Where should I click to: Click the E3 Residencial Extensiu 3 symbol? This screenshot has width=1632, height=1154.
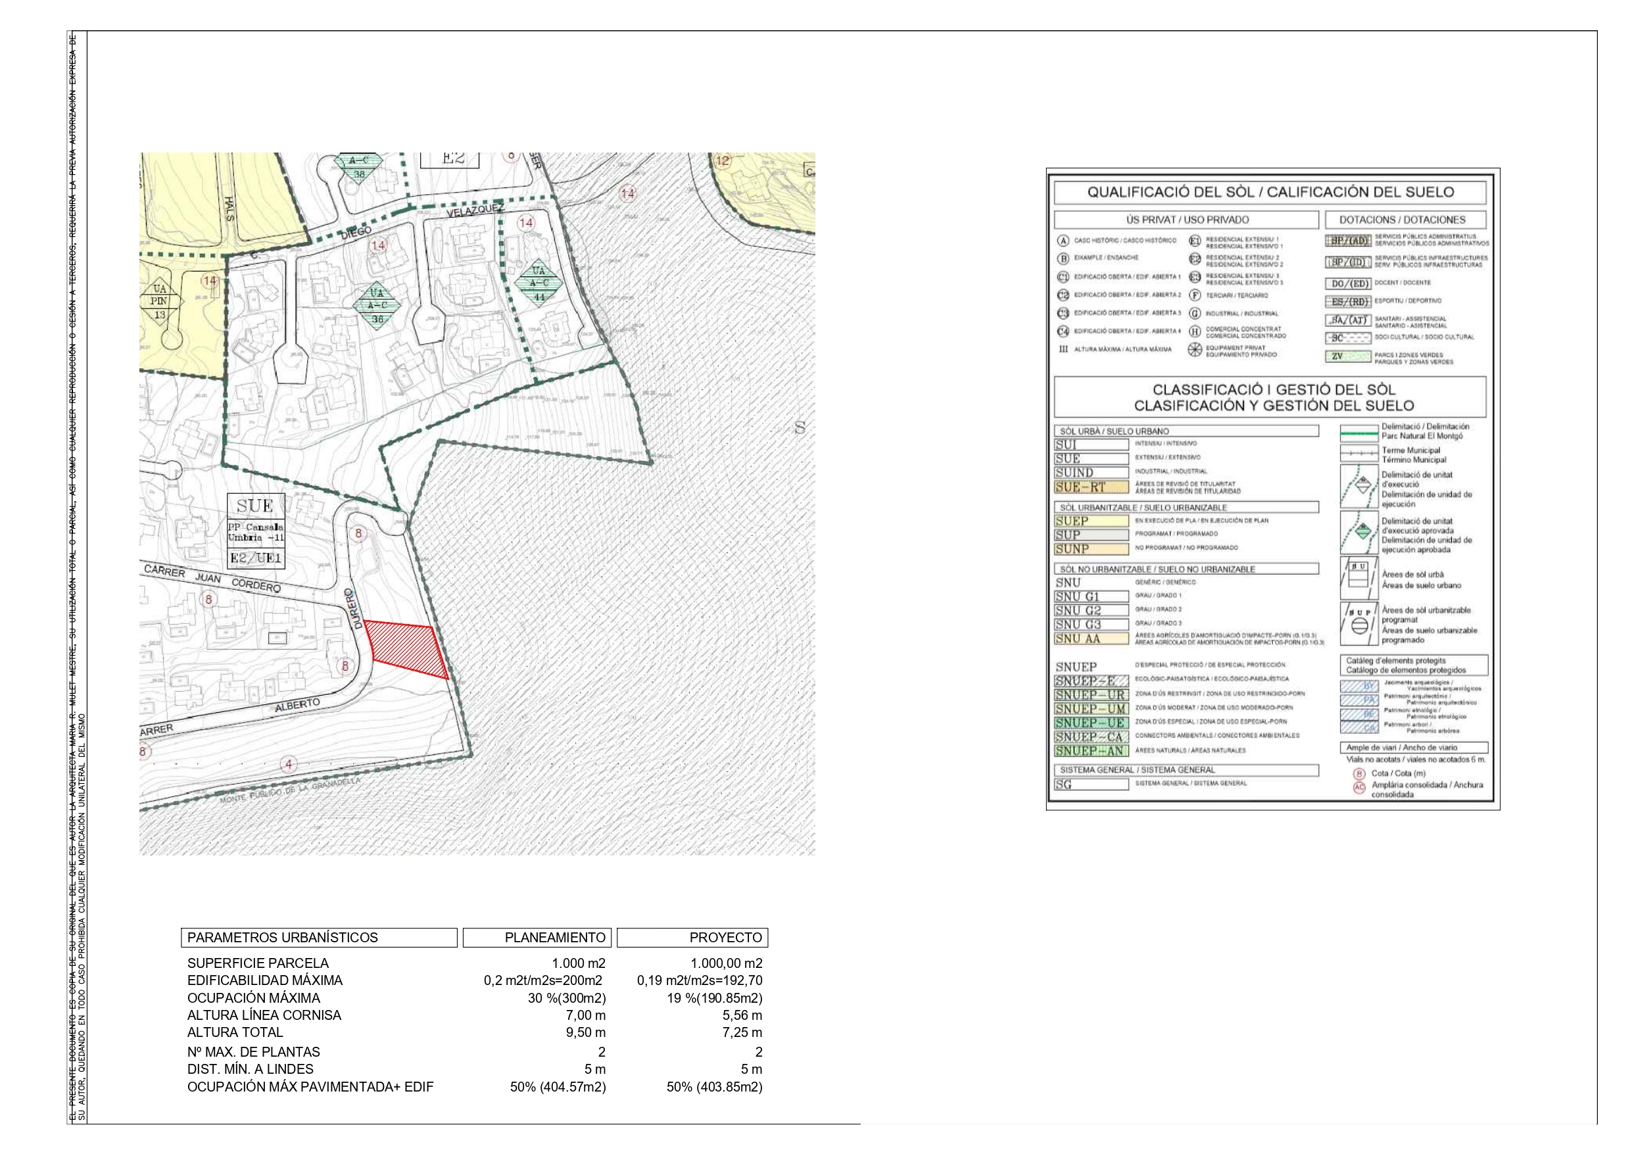click(x=1195, y=277)
